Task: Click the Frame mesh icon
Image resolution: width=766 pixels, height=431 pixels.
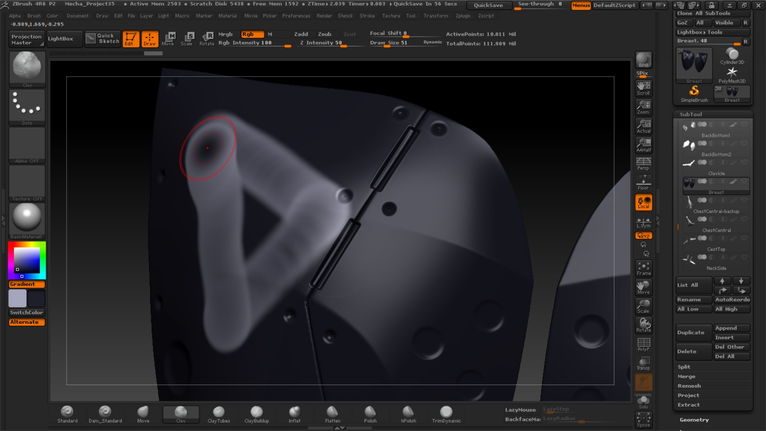Action: point(644,269)
